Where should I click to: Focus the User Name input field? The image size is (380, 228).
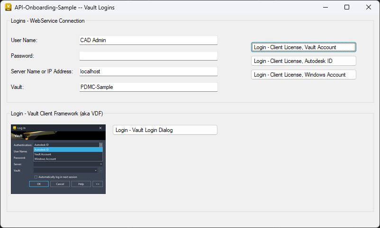[x=148, y=40]
